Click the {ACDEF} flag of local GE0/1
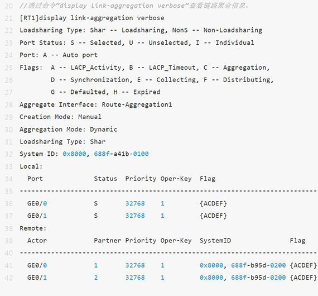Screen dimensions: 318x296 [213, 216]
